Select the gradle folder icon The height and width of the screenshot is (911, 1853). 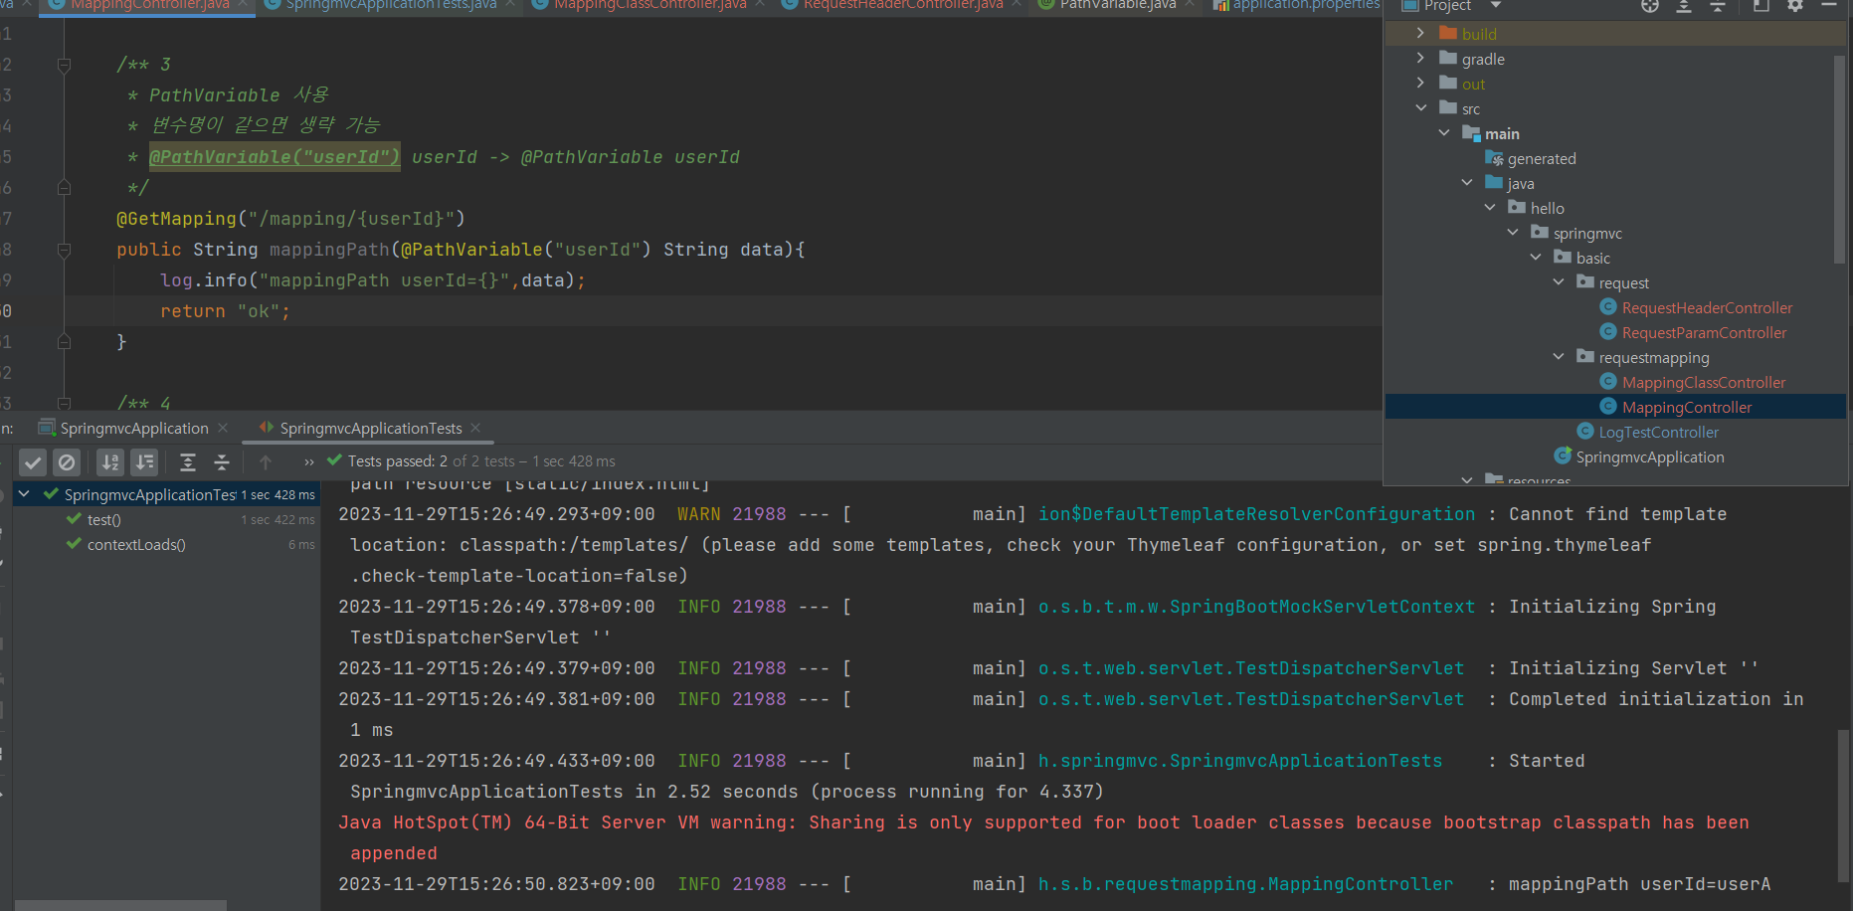coord(1448,58)
